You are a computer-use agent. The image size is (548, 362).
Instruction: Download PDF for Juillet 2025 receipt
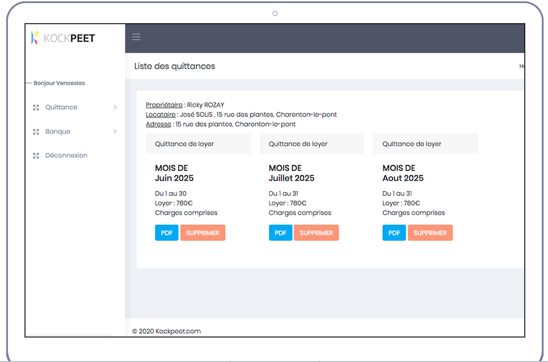(281, 233)
